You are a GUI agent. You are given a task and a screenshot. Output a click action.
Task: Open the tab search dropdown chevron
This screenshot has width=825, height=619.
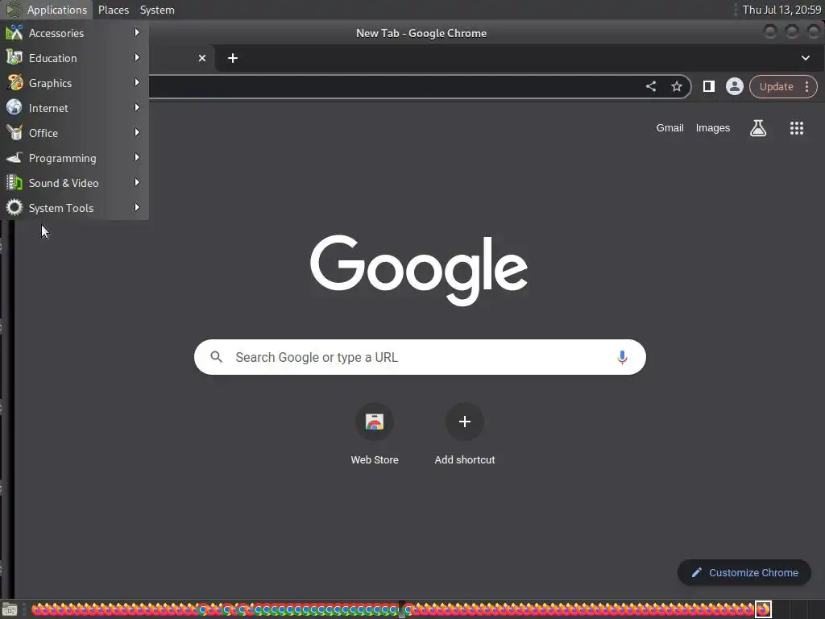(x=806, y=58)
